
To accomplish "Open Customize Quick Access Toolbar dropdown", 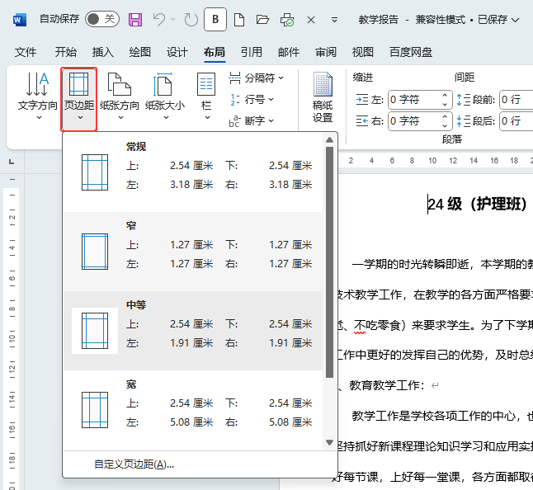I will (x=334, y=20).
